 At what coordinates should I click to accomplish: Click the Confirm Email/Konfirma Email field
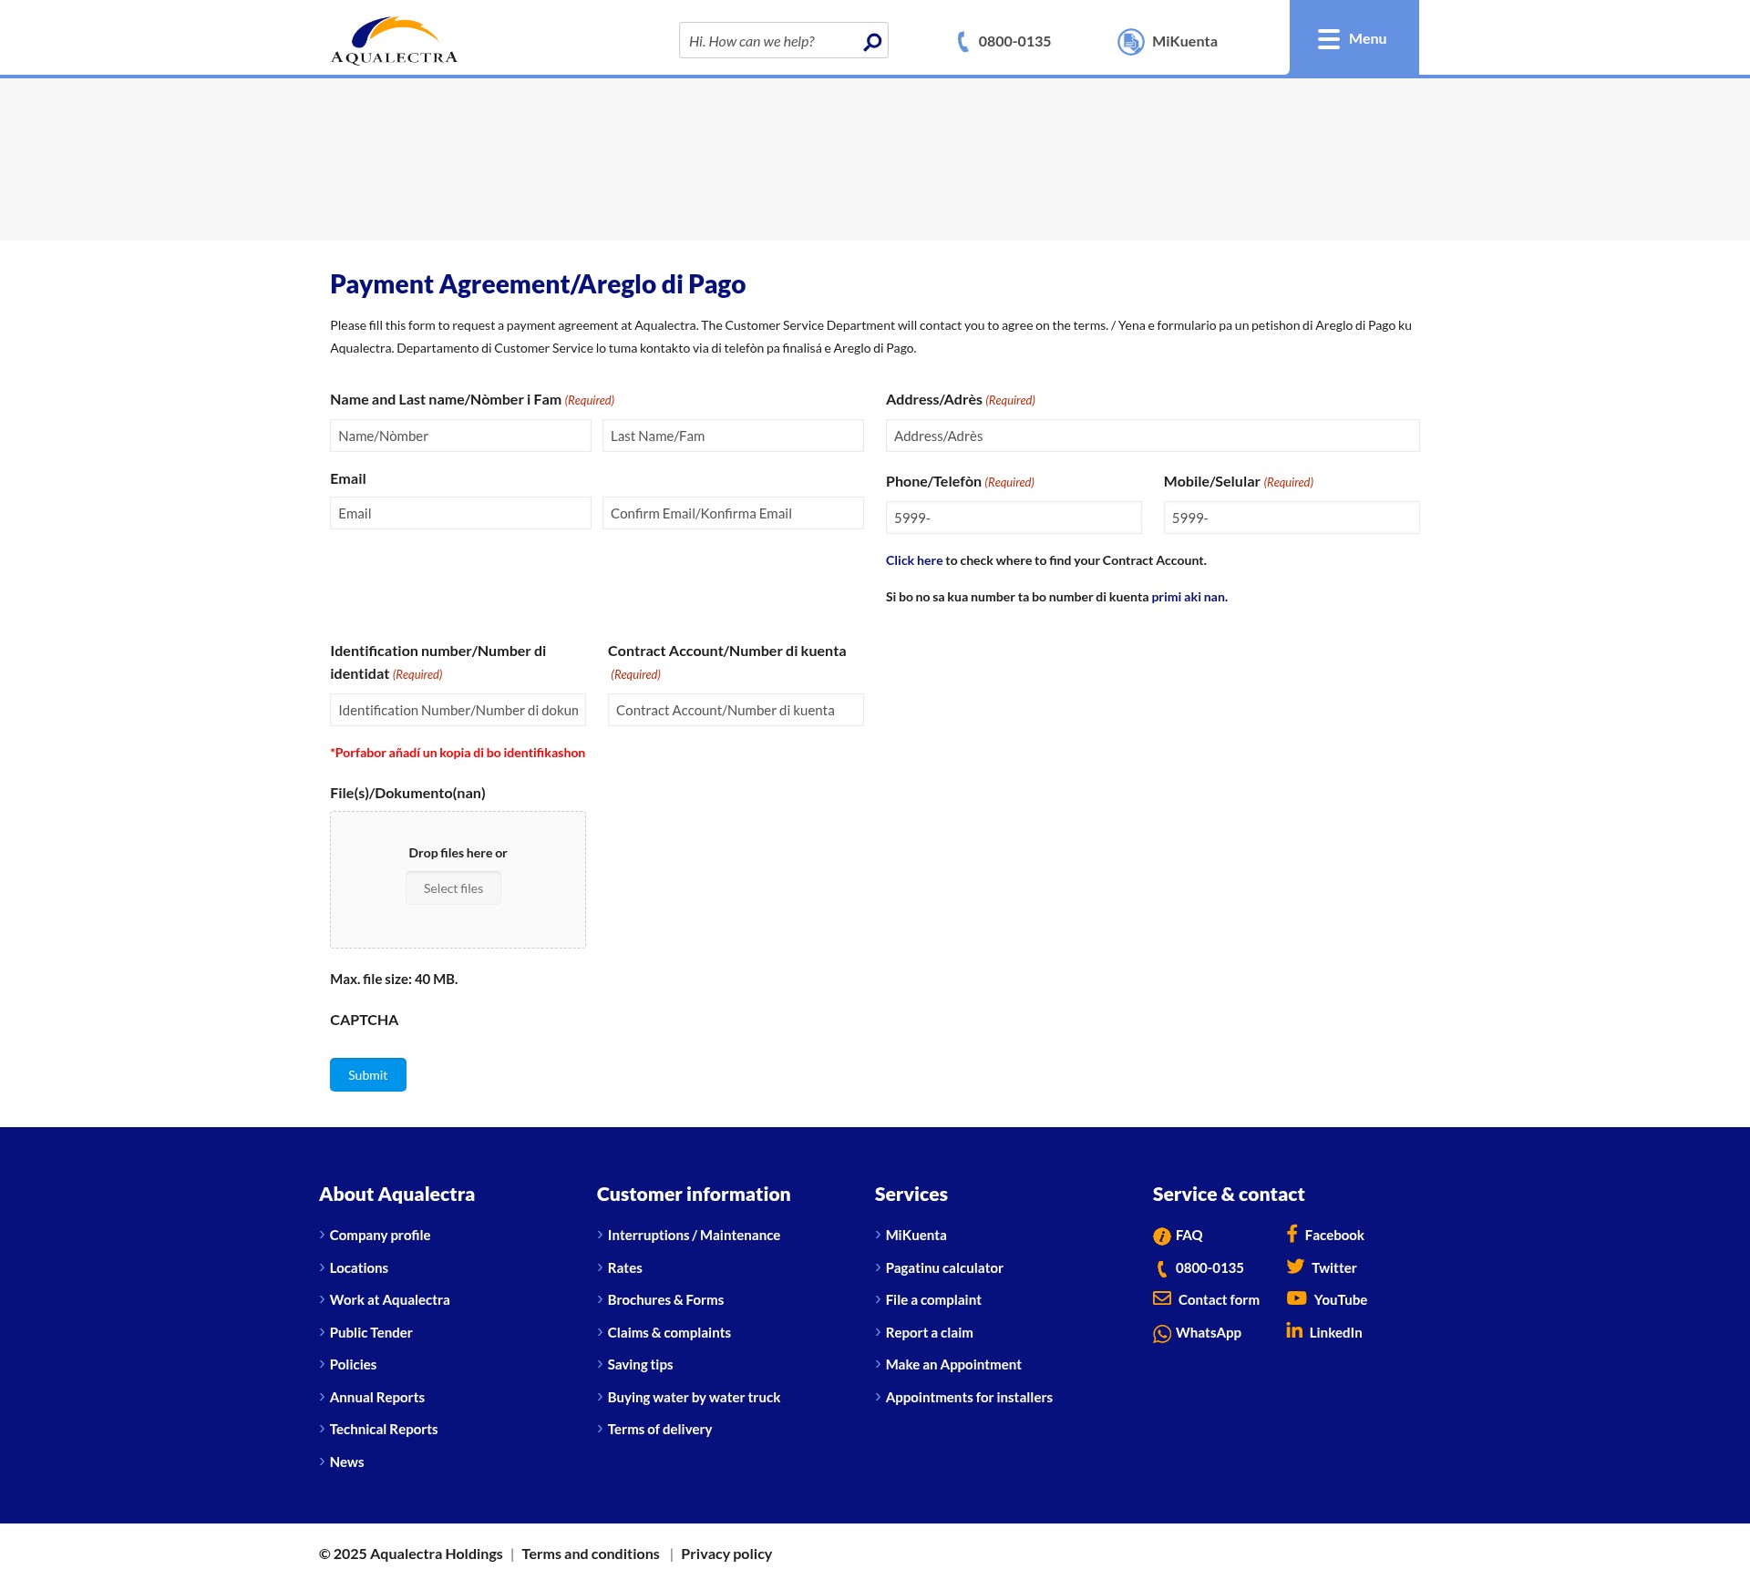(733, 513)
